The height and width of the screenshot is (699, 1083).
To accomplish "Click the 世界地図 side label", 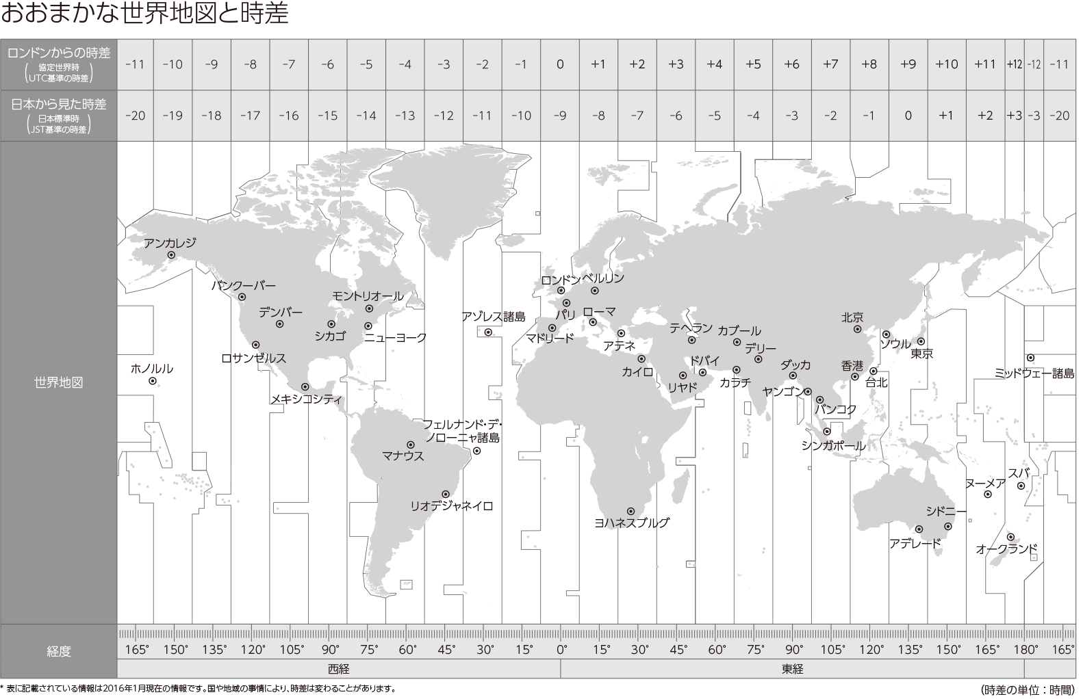I will click(x=59, y=382).
